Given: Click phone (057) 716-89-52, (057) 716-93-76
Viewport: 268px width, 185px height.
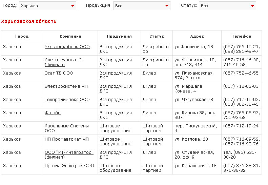Looking at the screenshot, I should (x=242, y=141).
